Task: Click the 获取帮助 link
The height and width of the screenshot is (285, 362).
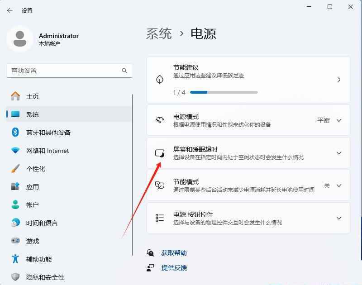Action: click(174, 253)
